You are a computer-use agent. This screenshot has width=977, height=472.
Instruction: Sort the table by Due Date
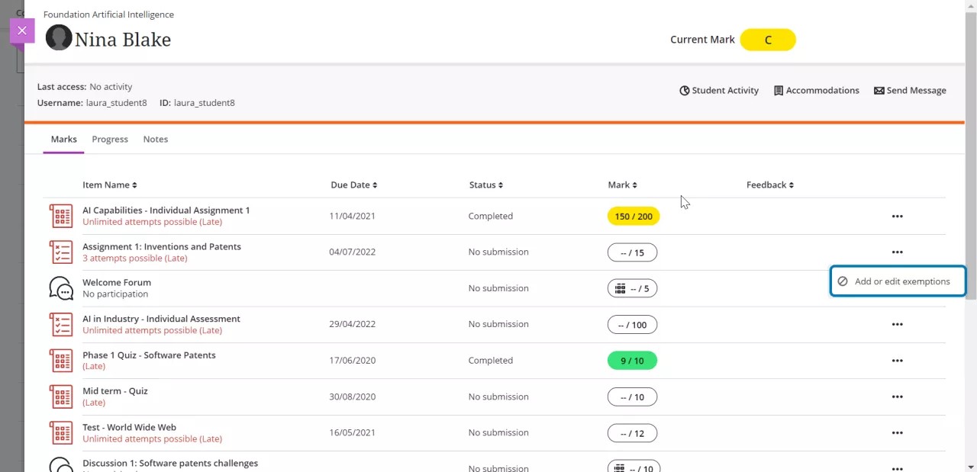[x=353, y=185]
